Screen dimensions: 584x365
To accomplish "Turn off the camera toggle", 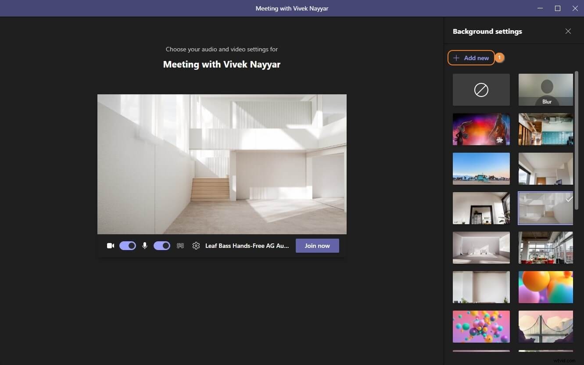I will point(128,246).
